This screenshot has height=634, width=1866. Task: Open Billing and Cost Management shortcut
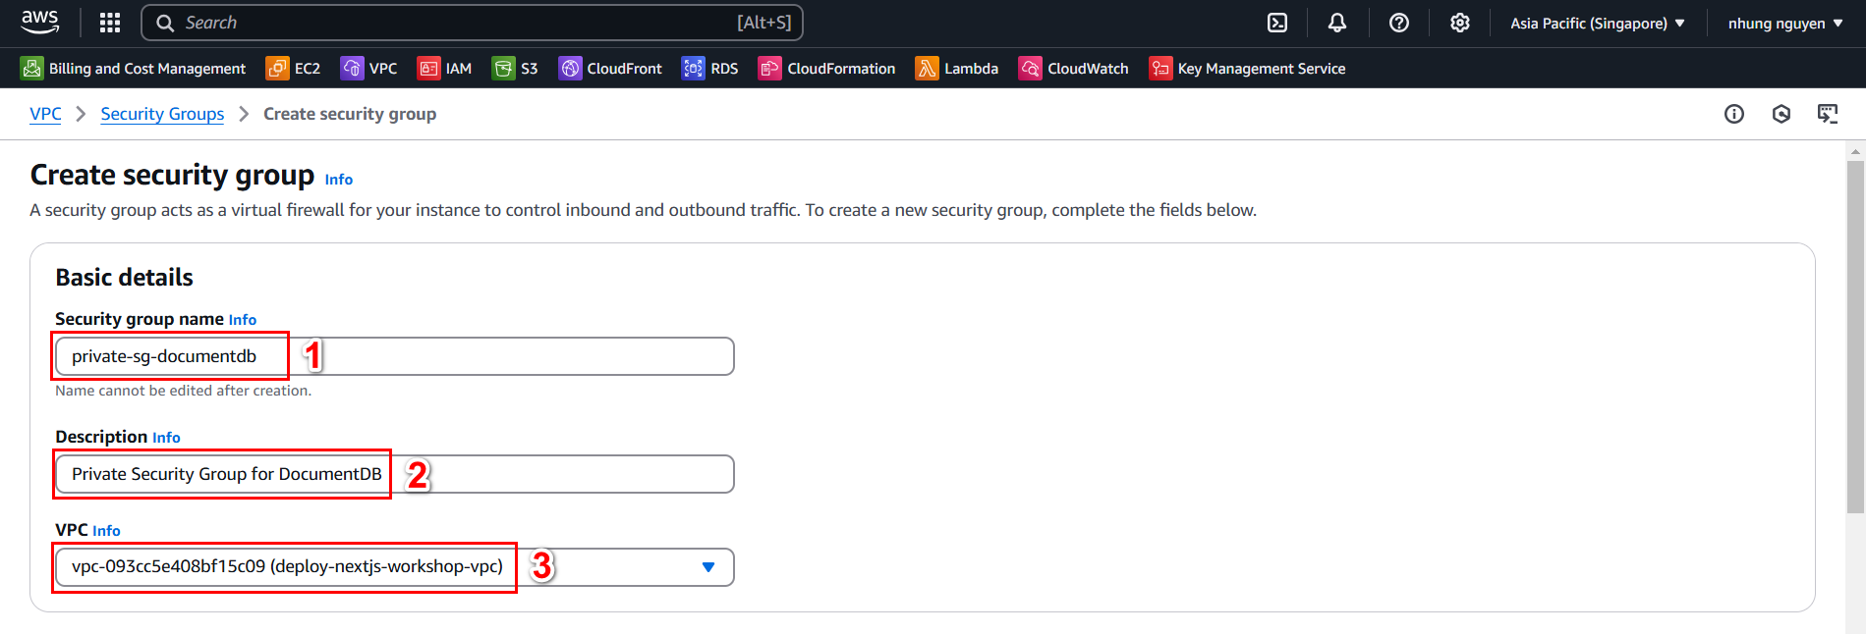tap(147, 68)
